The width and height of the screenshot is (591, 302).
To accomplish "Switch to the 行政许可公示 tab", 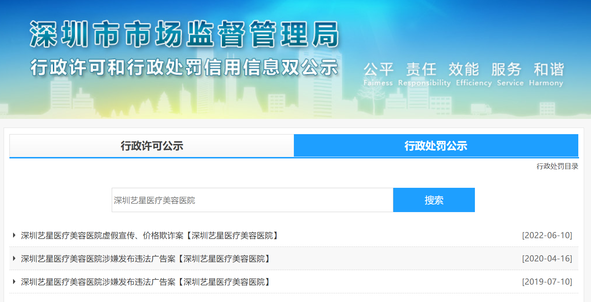I will point(152,146).
